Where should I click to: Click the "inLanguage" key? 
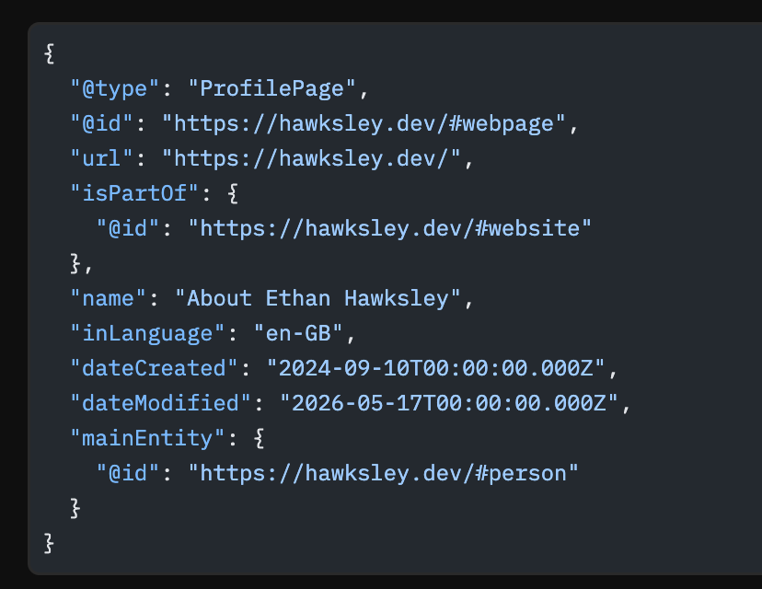147,334
